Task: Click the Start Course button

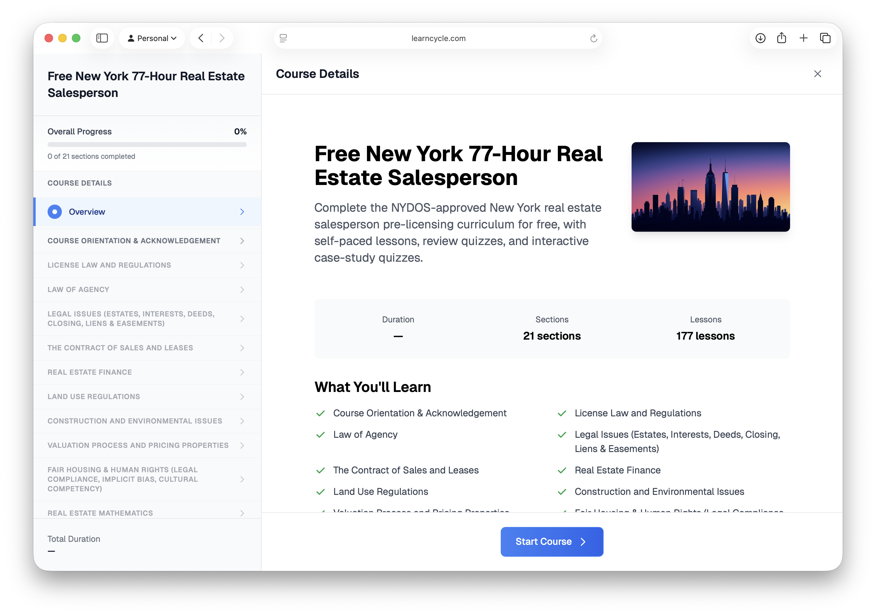Action: click(552, 541)
